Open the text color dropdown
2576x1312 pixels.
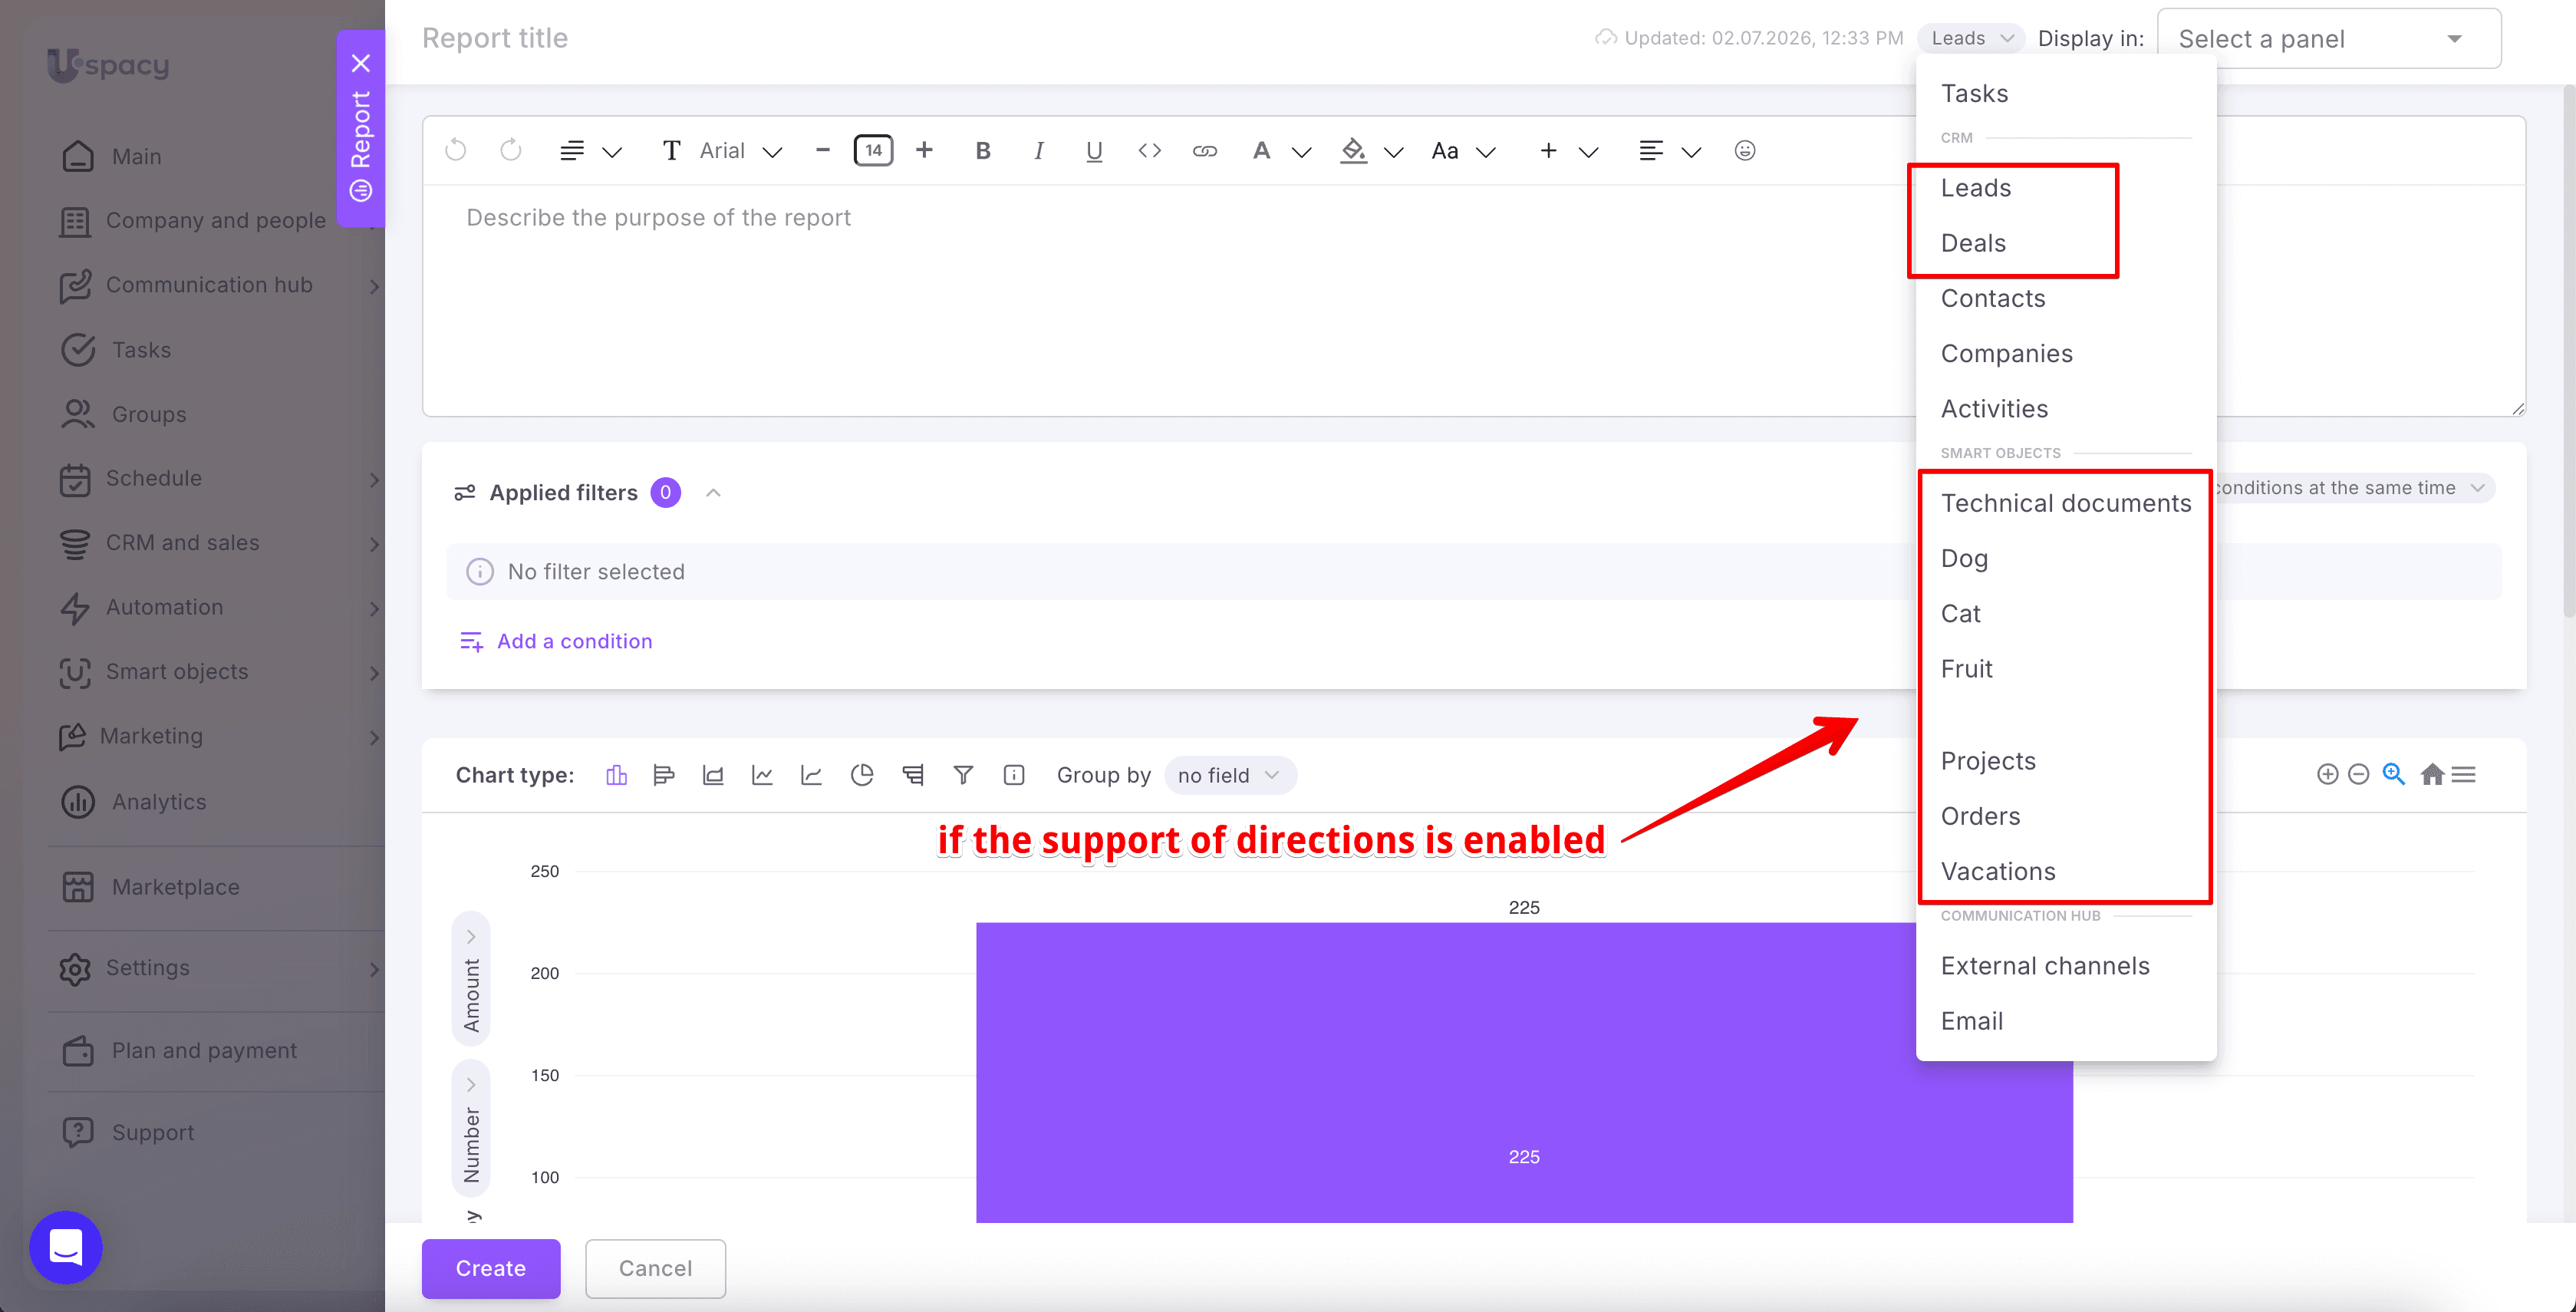tap(1281, 150)
